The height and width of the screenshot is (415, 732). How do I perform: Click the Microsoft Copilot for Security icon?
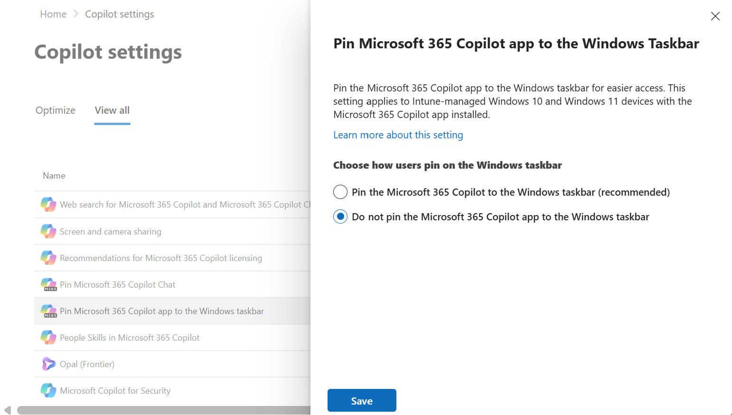pyautogui.click(x=48, y=390)
